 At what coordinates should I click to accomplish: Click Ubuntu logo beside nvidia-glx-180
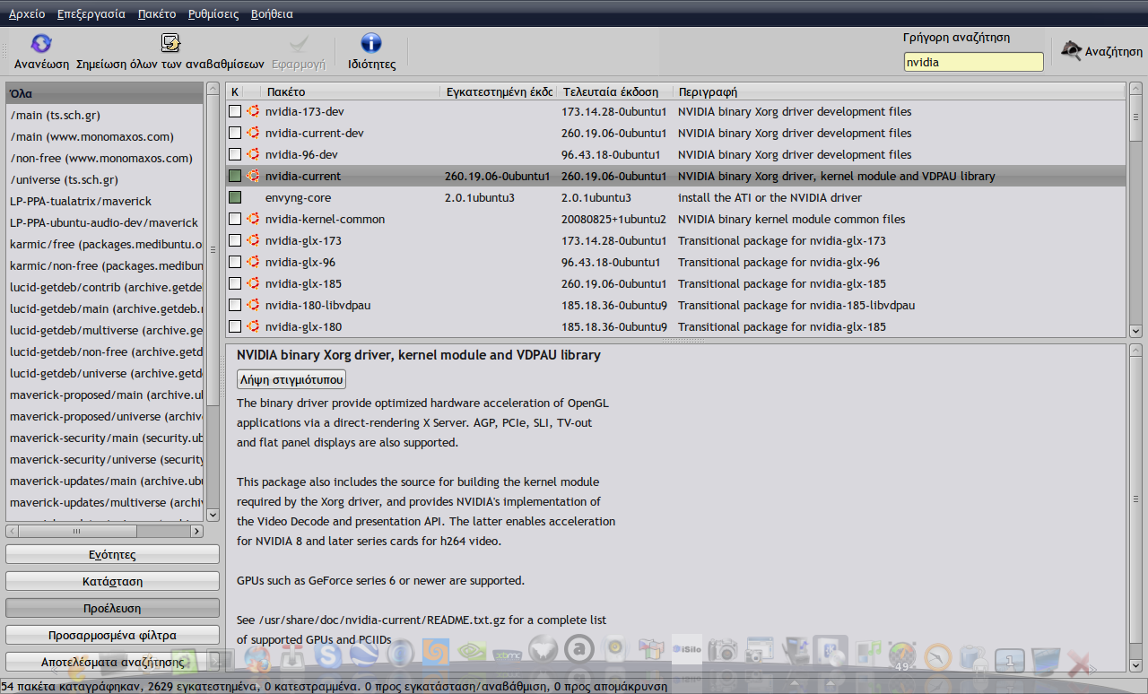pyautogui.click(x=253, y=326)
